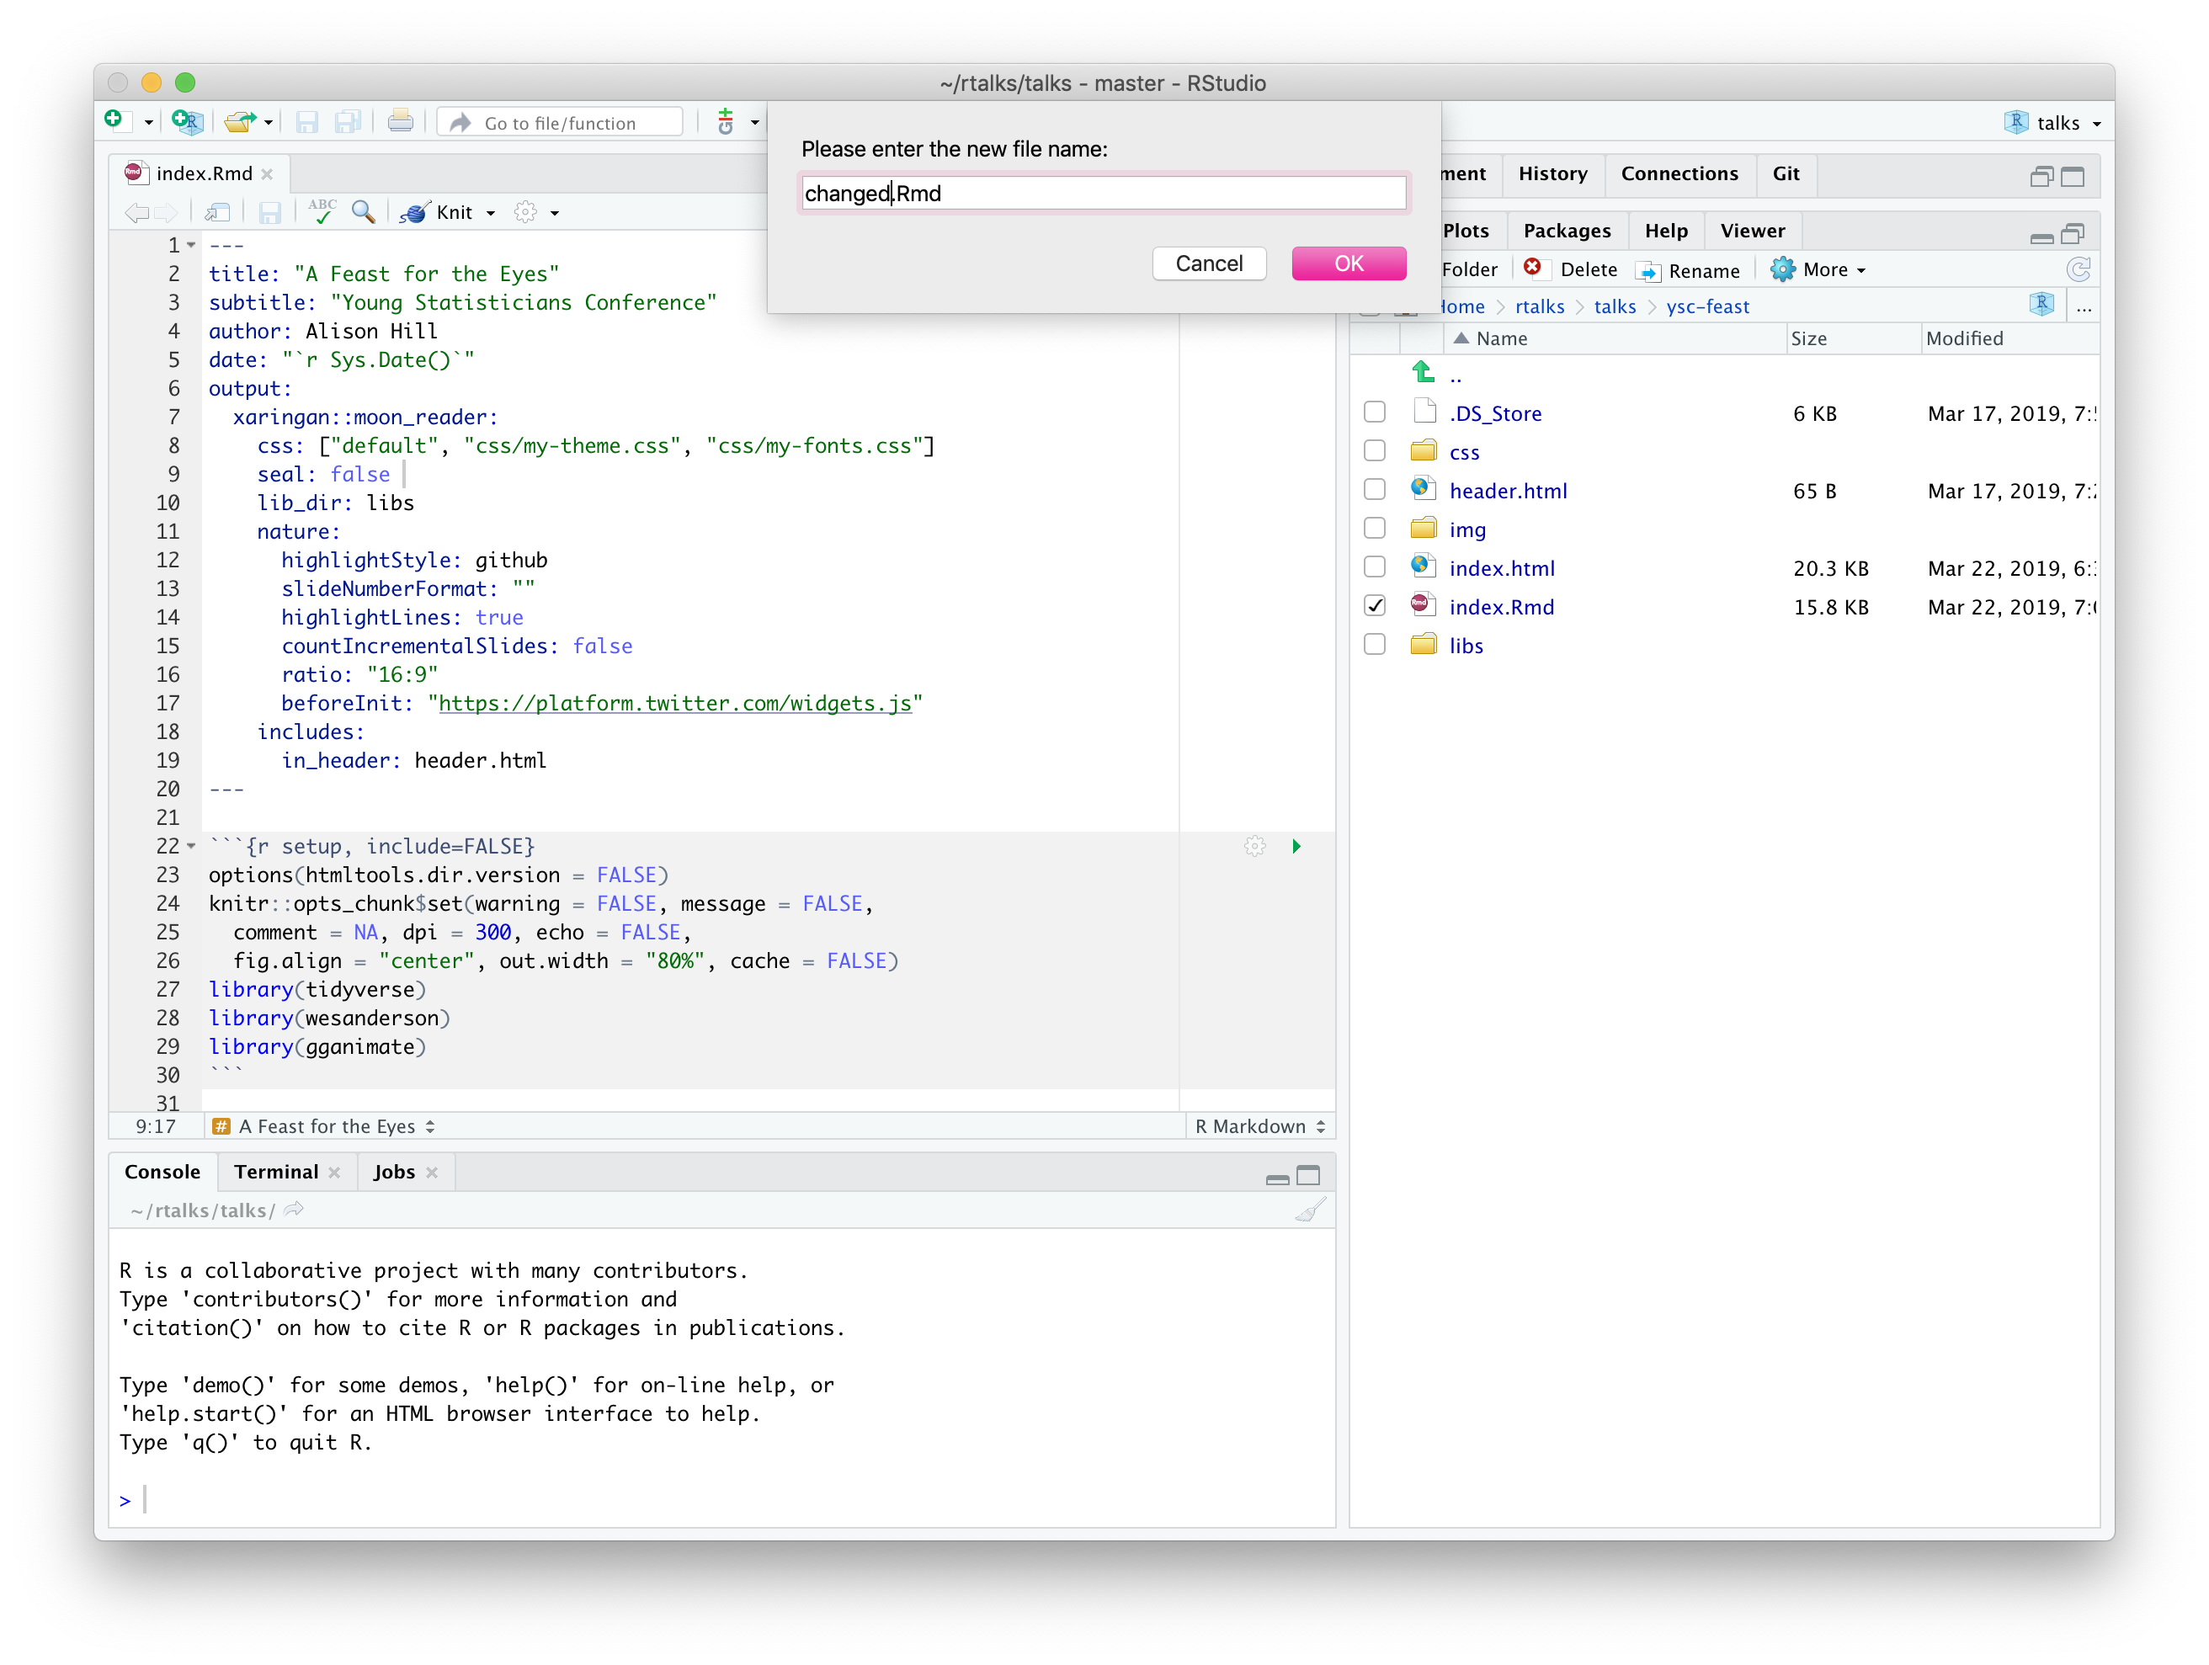Screen dimensions: 2209x1665
Task: Open the Git tab
Action: point(1786,173)
